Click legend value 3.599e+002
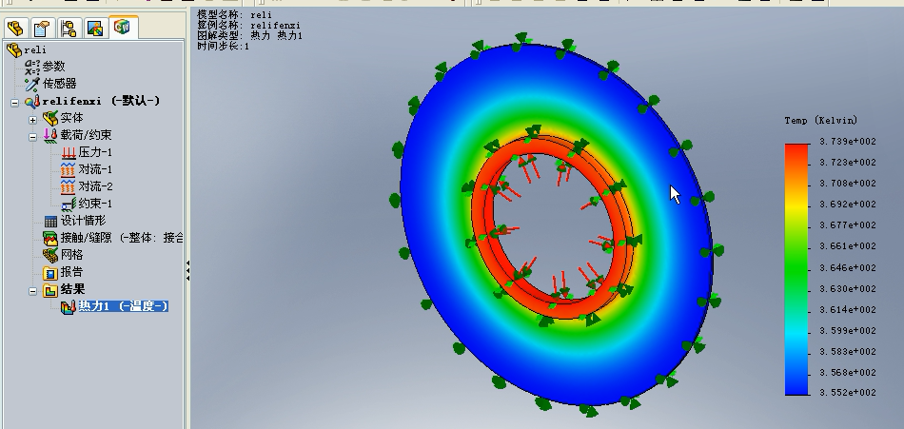Image resolution: width=904 pixels, height=429 pixels. click(848, 330)
